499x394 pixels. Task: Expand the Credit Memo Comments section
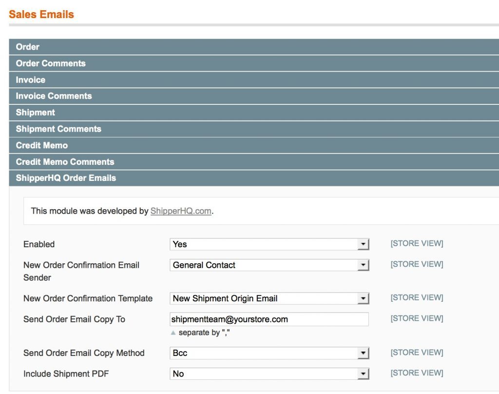point(65,162)
